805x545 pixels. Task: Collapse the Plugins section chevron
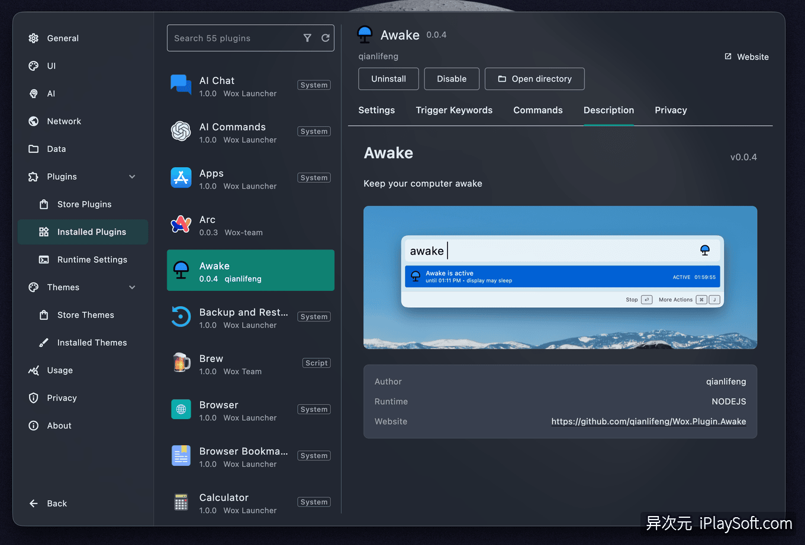point(132,177)
